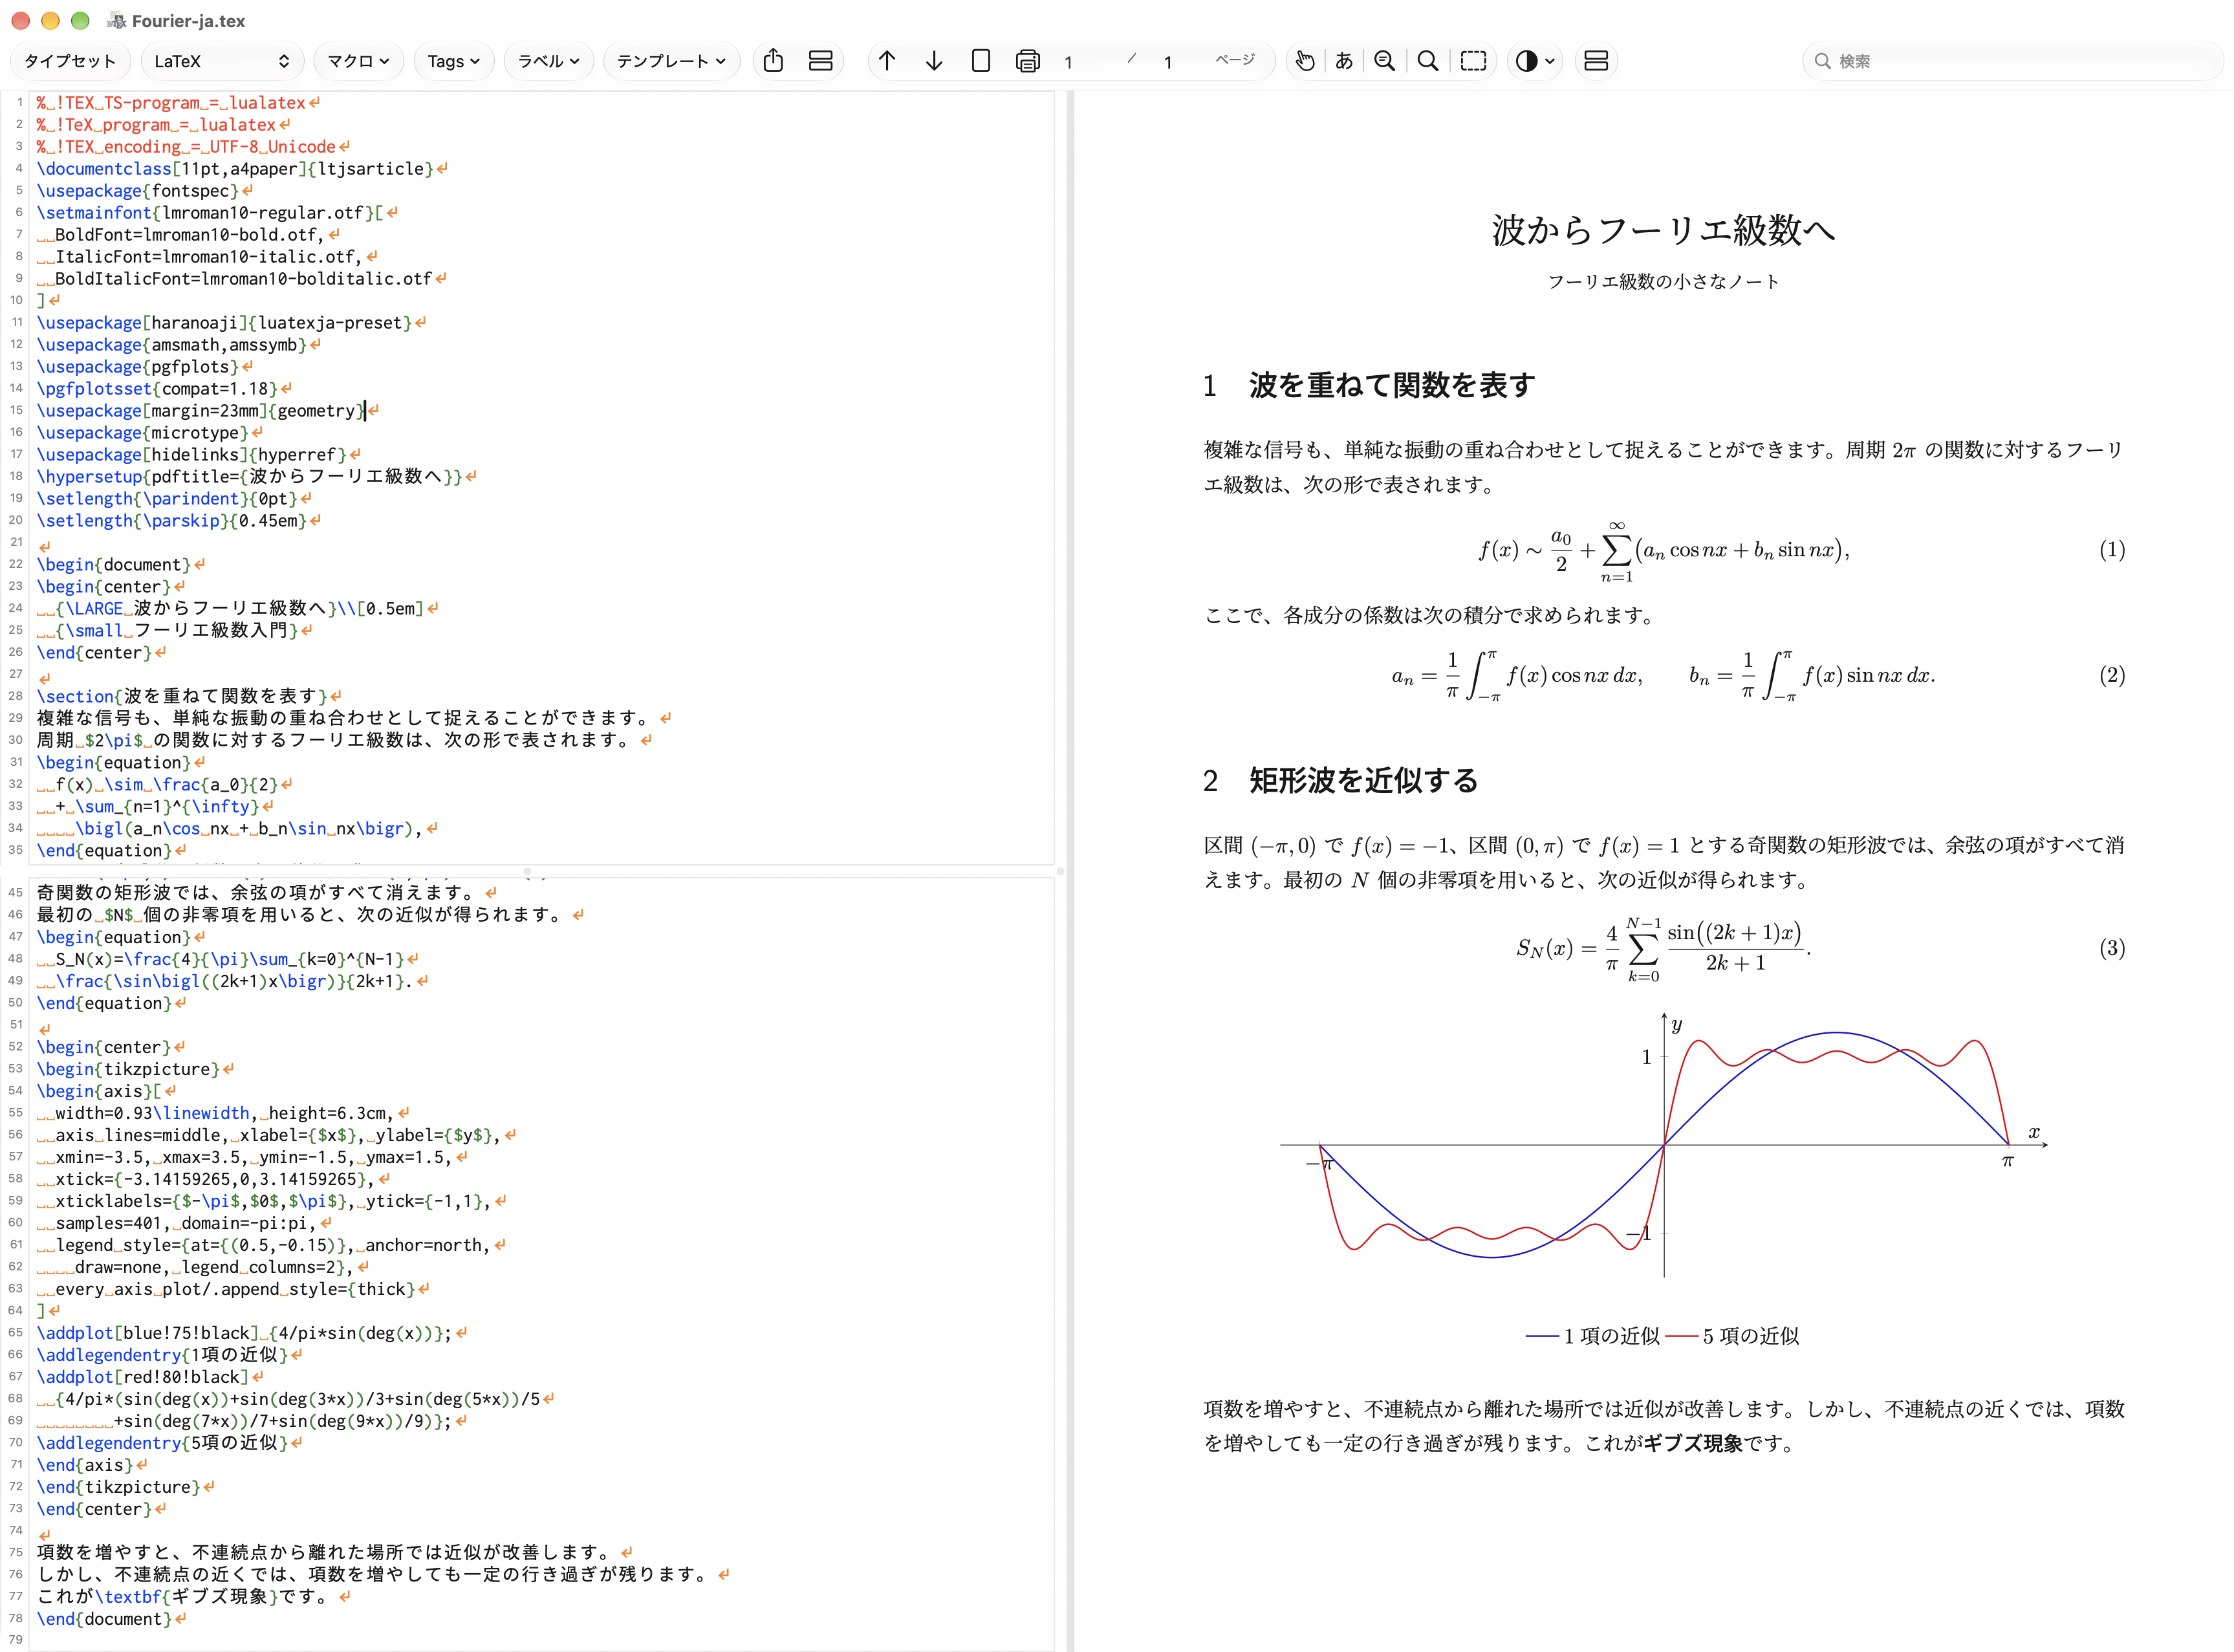Select the あ text selection tool

(1345, 61)
